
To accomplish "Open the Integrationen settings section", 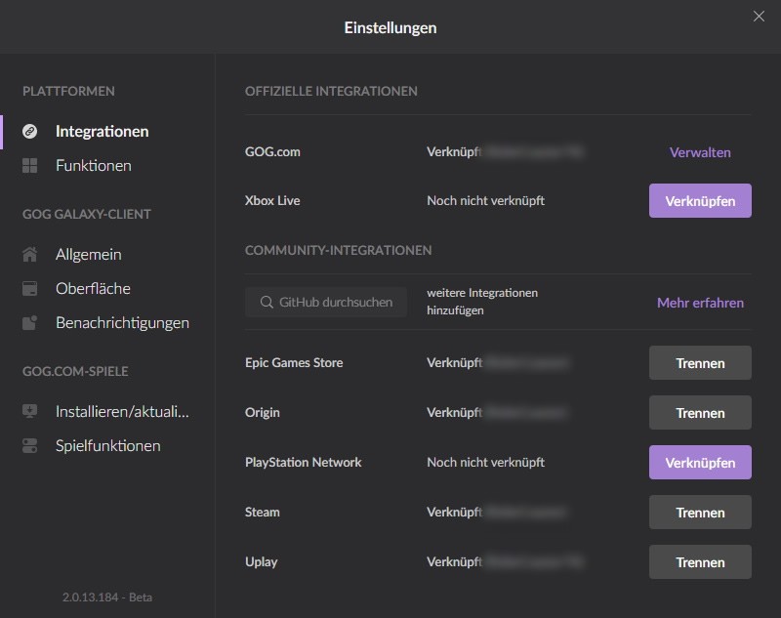I will tap(103, 132).
